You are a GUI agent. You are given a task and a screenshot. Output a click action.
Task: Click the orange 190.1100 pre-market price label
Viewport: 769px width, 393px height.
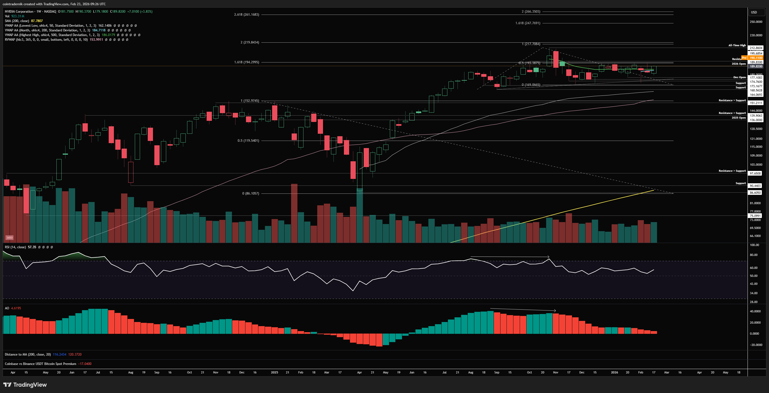[x=756, y=58]
